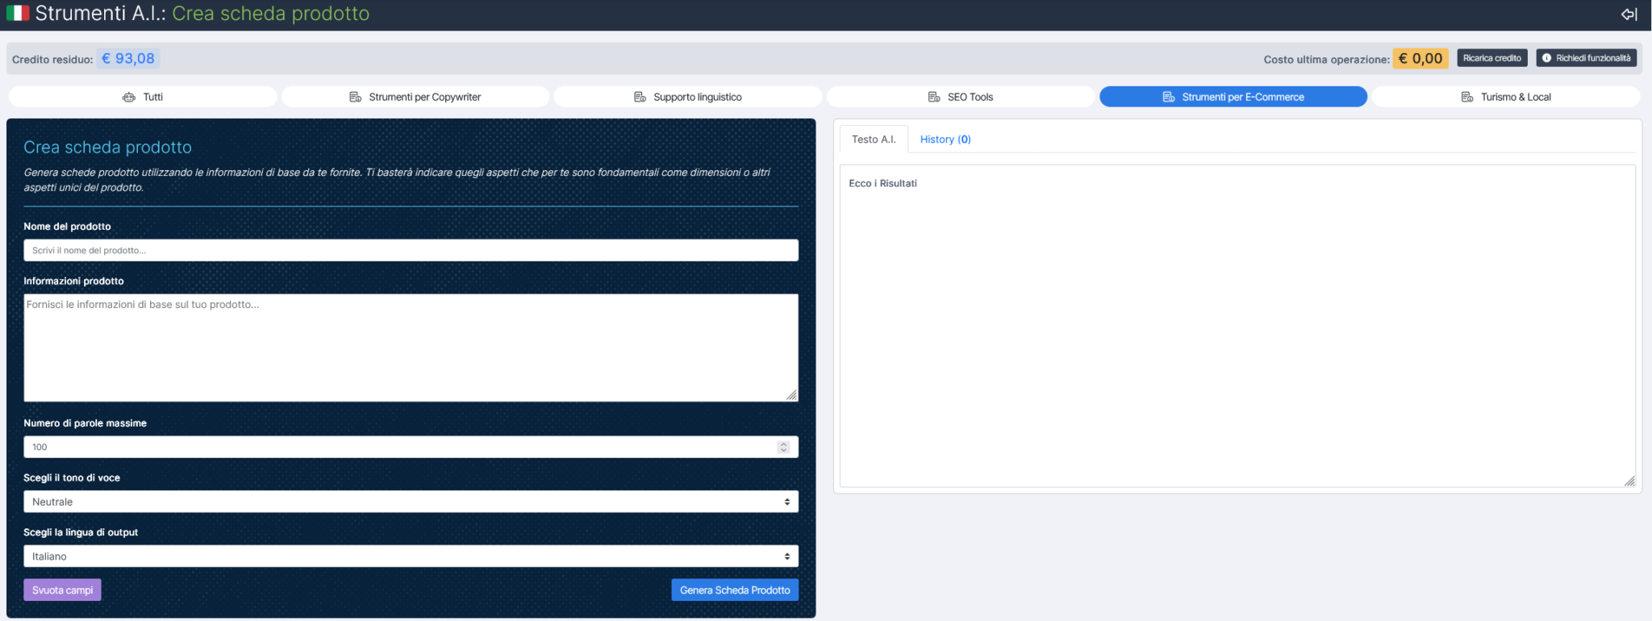Screen dimensions: 1652x621
Task: Click the last operation cost € 0,00
Action: pos(1420,58)
